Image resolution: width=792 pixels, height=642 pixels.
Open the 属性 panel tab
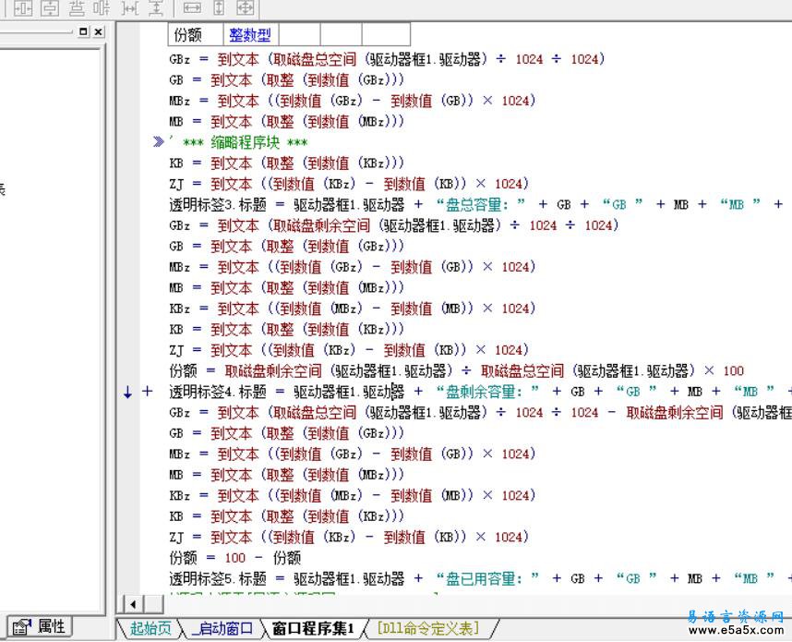[x=39, y=627]
